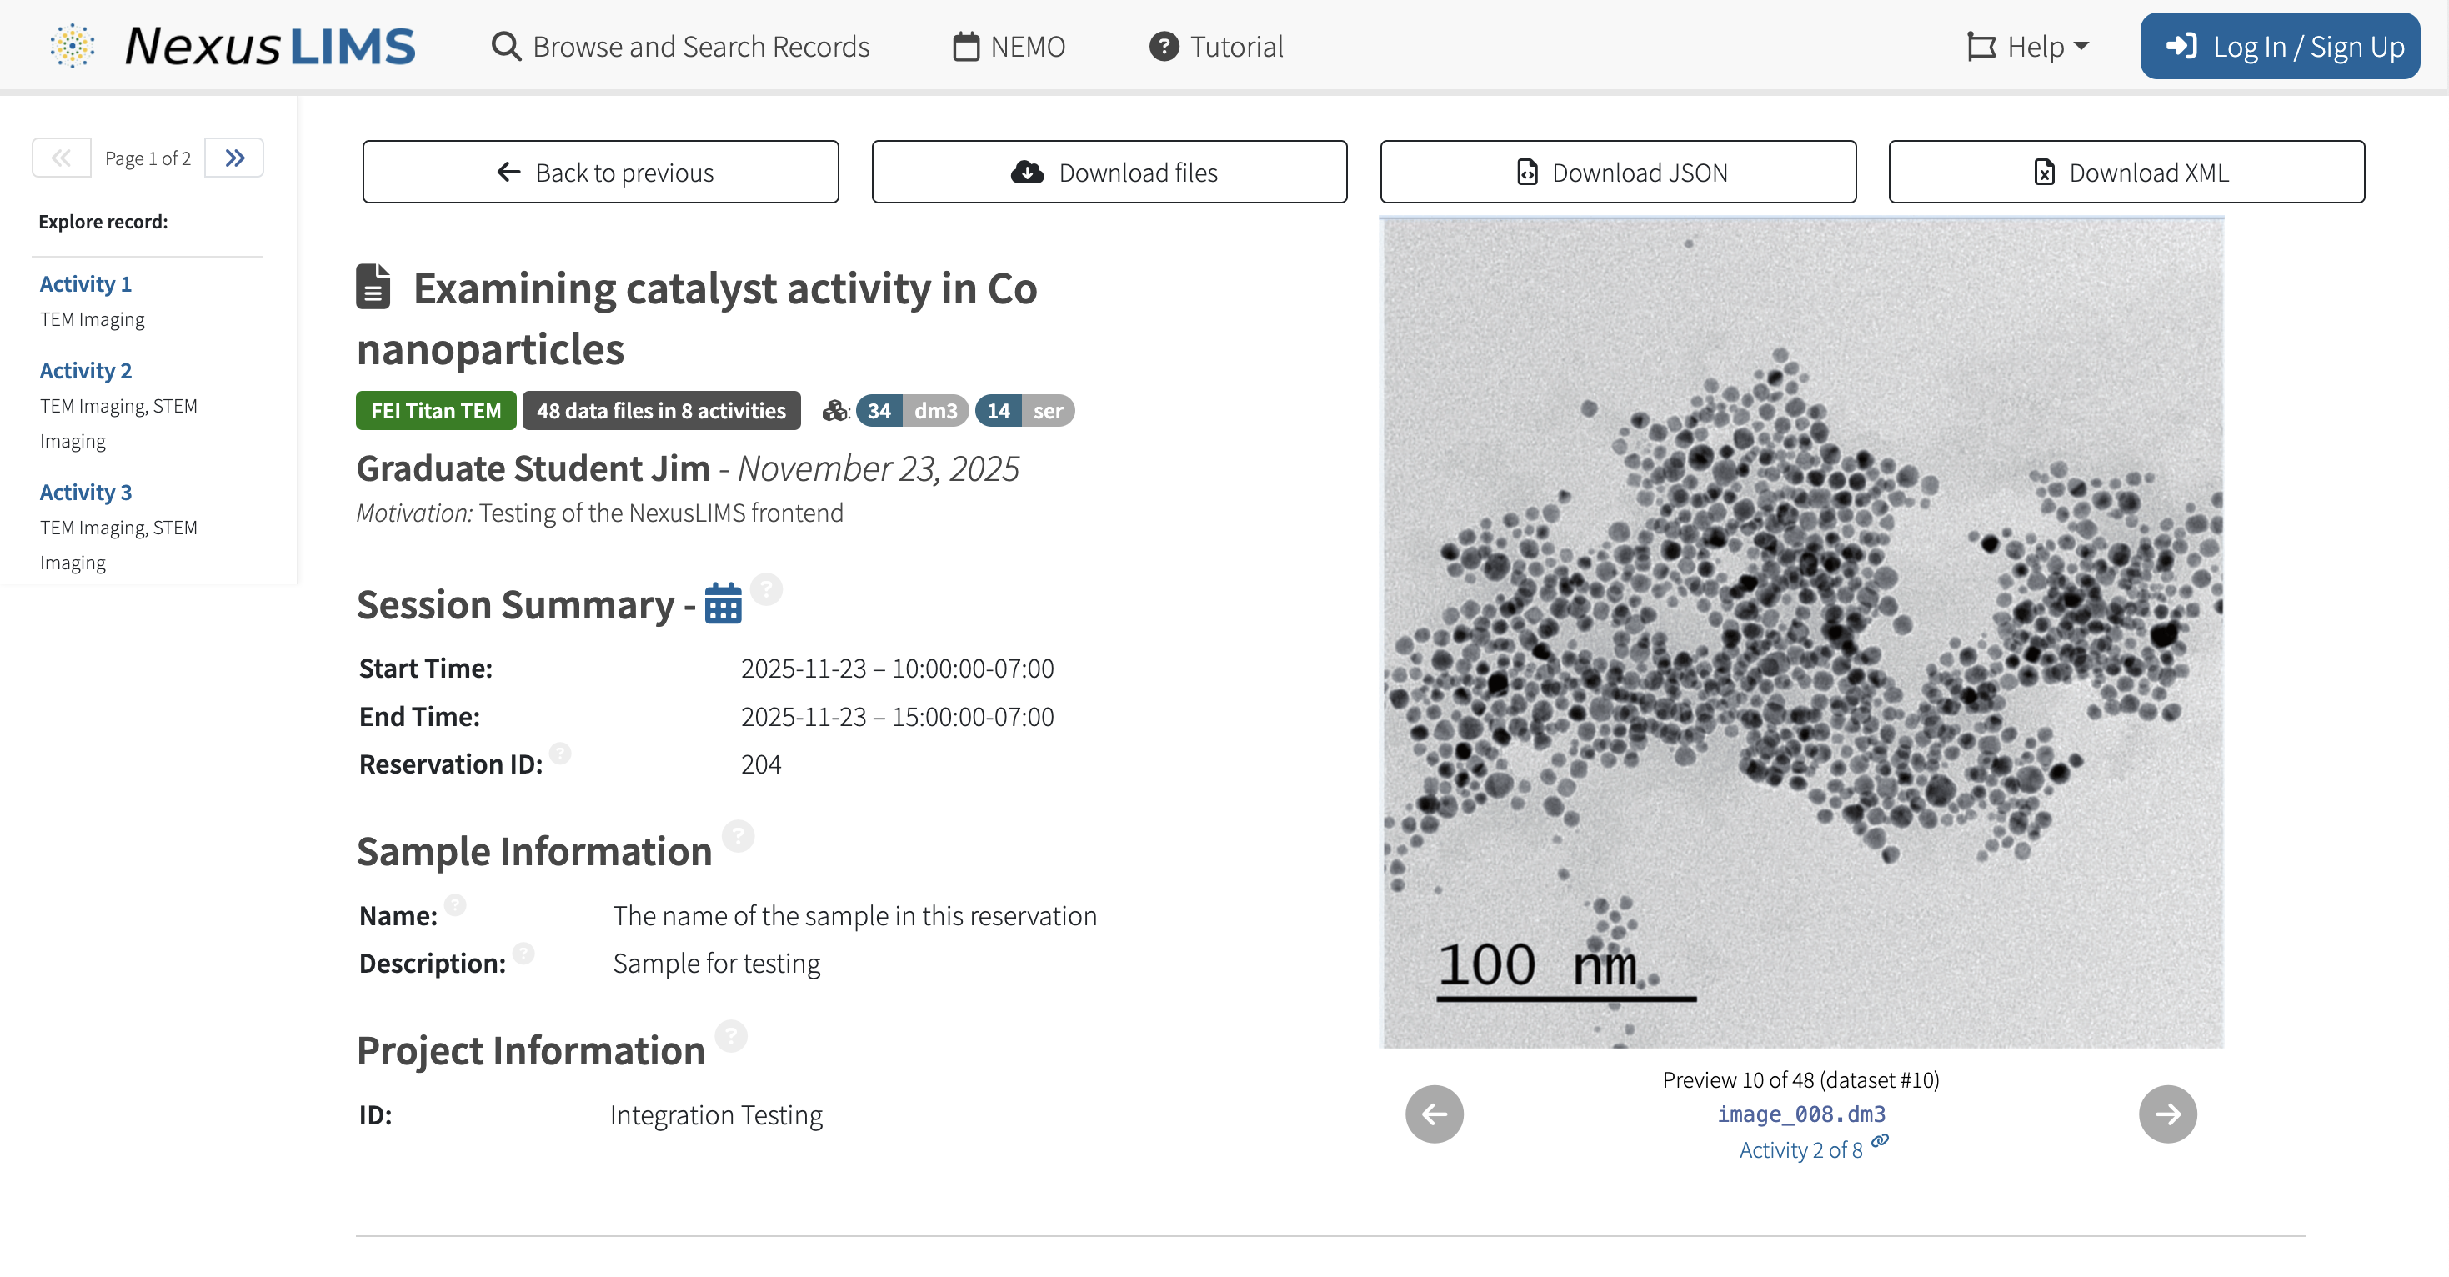This screenshot has width=2449, height=1277.
Task: Show previous preview image arrow
Action: point(1434,1114)
